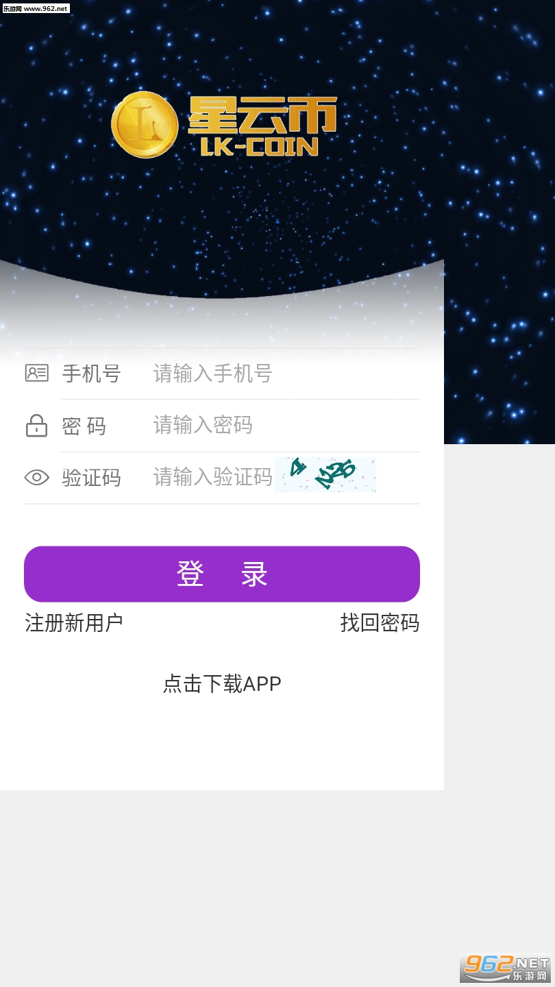The width and height of the screenshot is (555, 987).
Task: Toggle the eye icon beside 验证码
Action: (x=37, y=477)
